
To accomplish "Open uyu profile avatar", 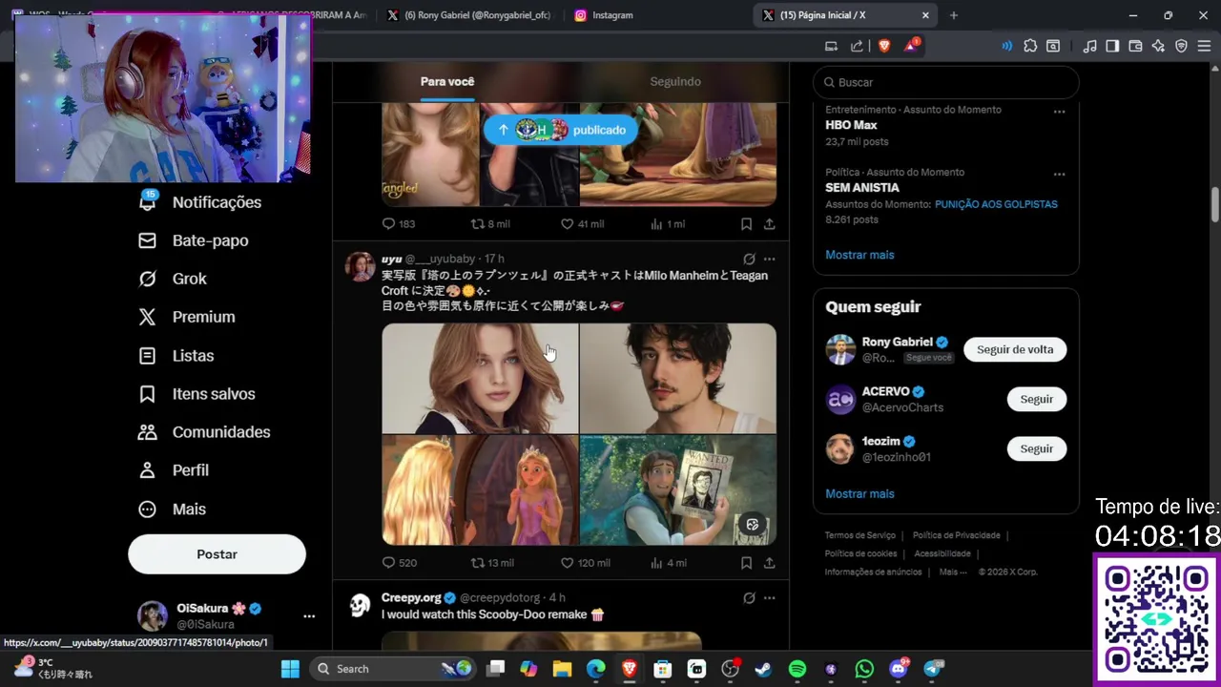I will (360, 267).
